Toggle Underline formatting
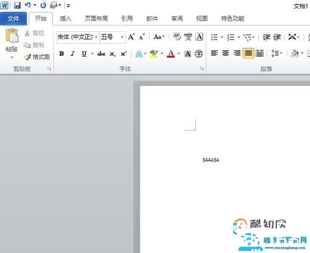Viewport: 310px width, 253px height. coord(84,54)
